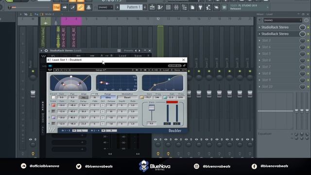Click the Doubler Modulation Reset button
311x175 pixels.
tap(127, 97)
